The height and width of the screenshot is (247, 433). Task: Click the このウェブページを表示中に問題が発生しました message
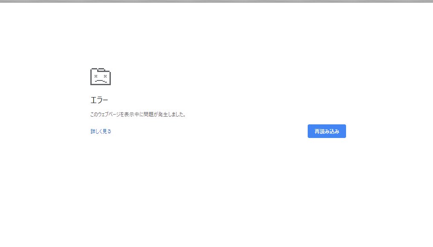[138, 114]
